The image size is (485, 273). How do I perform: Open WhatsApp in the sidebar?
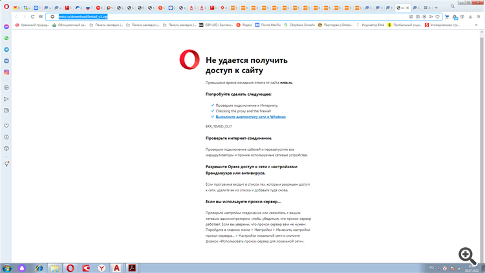click(x=6, y=38)
